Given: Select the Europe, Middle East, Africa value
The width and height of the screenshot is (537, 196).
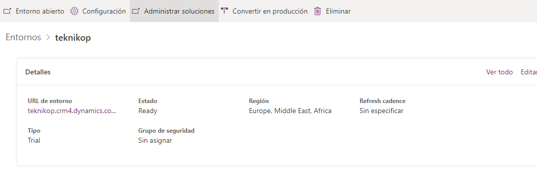Looking at the screenshot, I should click(290, 111).
